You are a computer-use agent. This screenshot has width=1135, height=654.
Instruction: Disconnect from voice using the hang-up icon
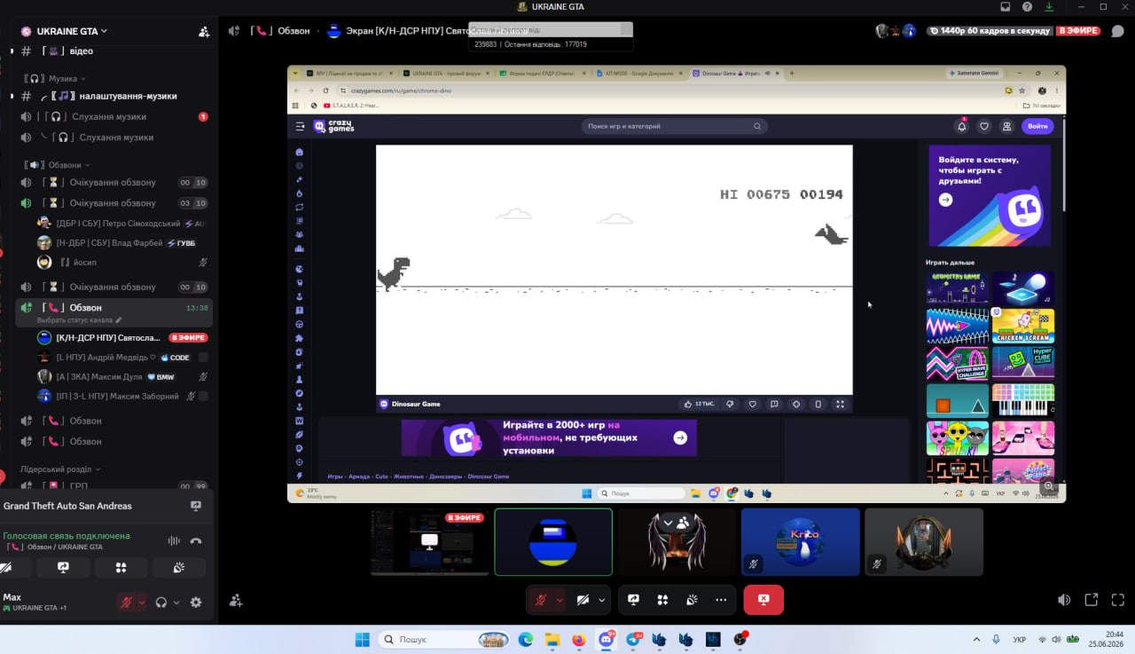point(196,541)
